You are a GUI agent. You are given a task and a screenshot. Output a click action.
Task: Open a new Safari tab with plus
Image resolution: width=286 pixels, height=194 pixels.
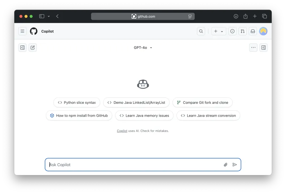pyautogui.click(x=255, y=16)
